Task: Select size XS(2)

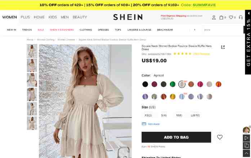Action: coord(148,115)
